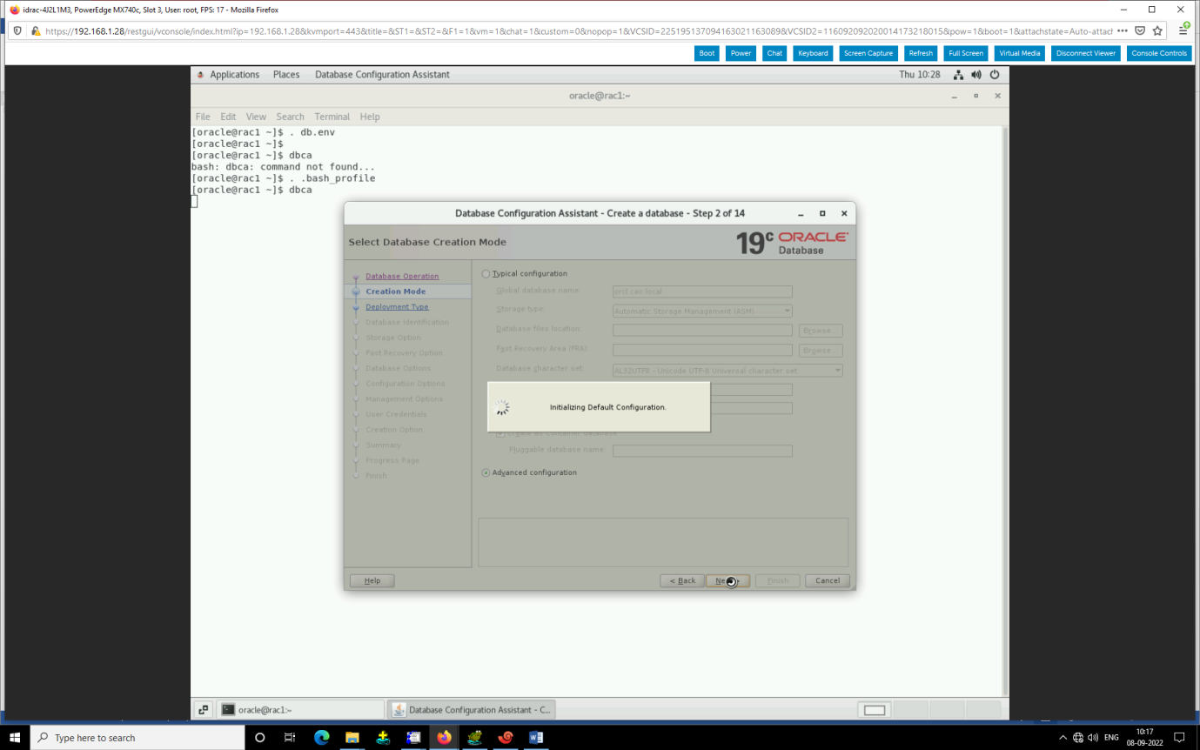This screenshot has width=1200, height=750.
Task: Open Cortana circle icon in taskbar
Action: coord(259,737)
